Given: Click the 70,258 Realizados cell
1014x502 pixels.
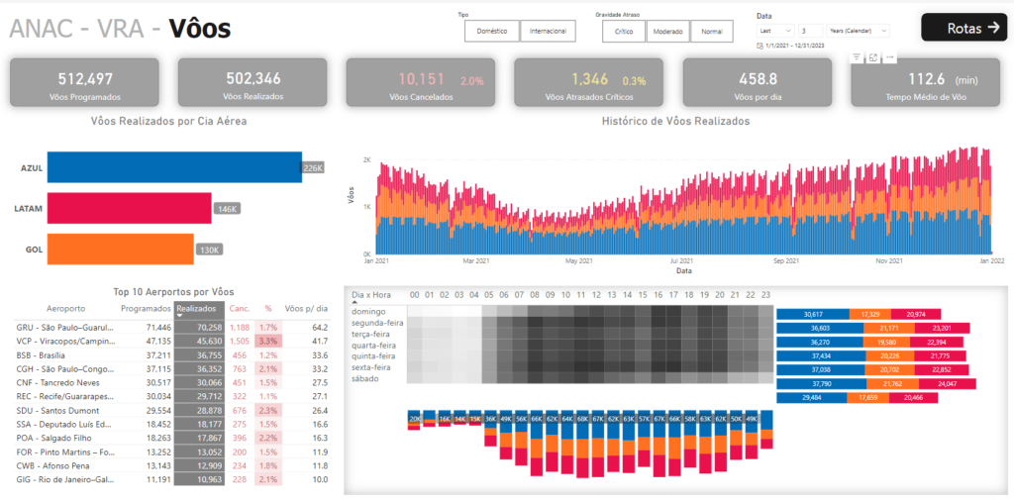Looking at the screenshot, I should [x=200, y=328].
